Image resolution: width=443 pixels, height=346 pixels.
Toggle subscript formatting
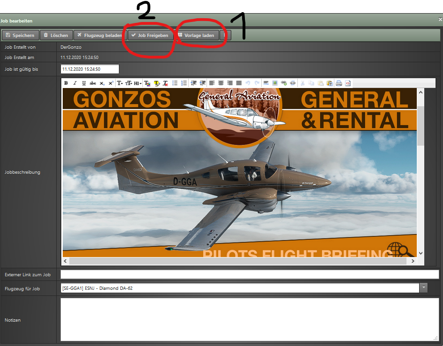tap(102, 83)
